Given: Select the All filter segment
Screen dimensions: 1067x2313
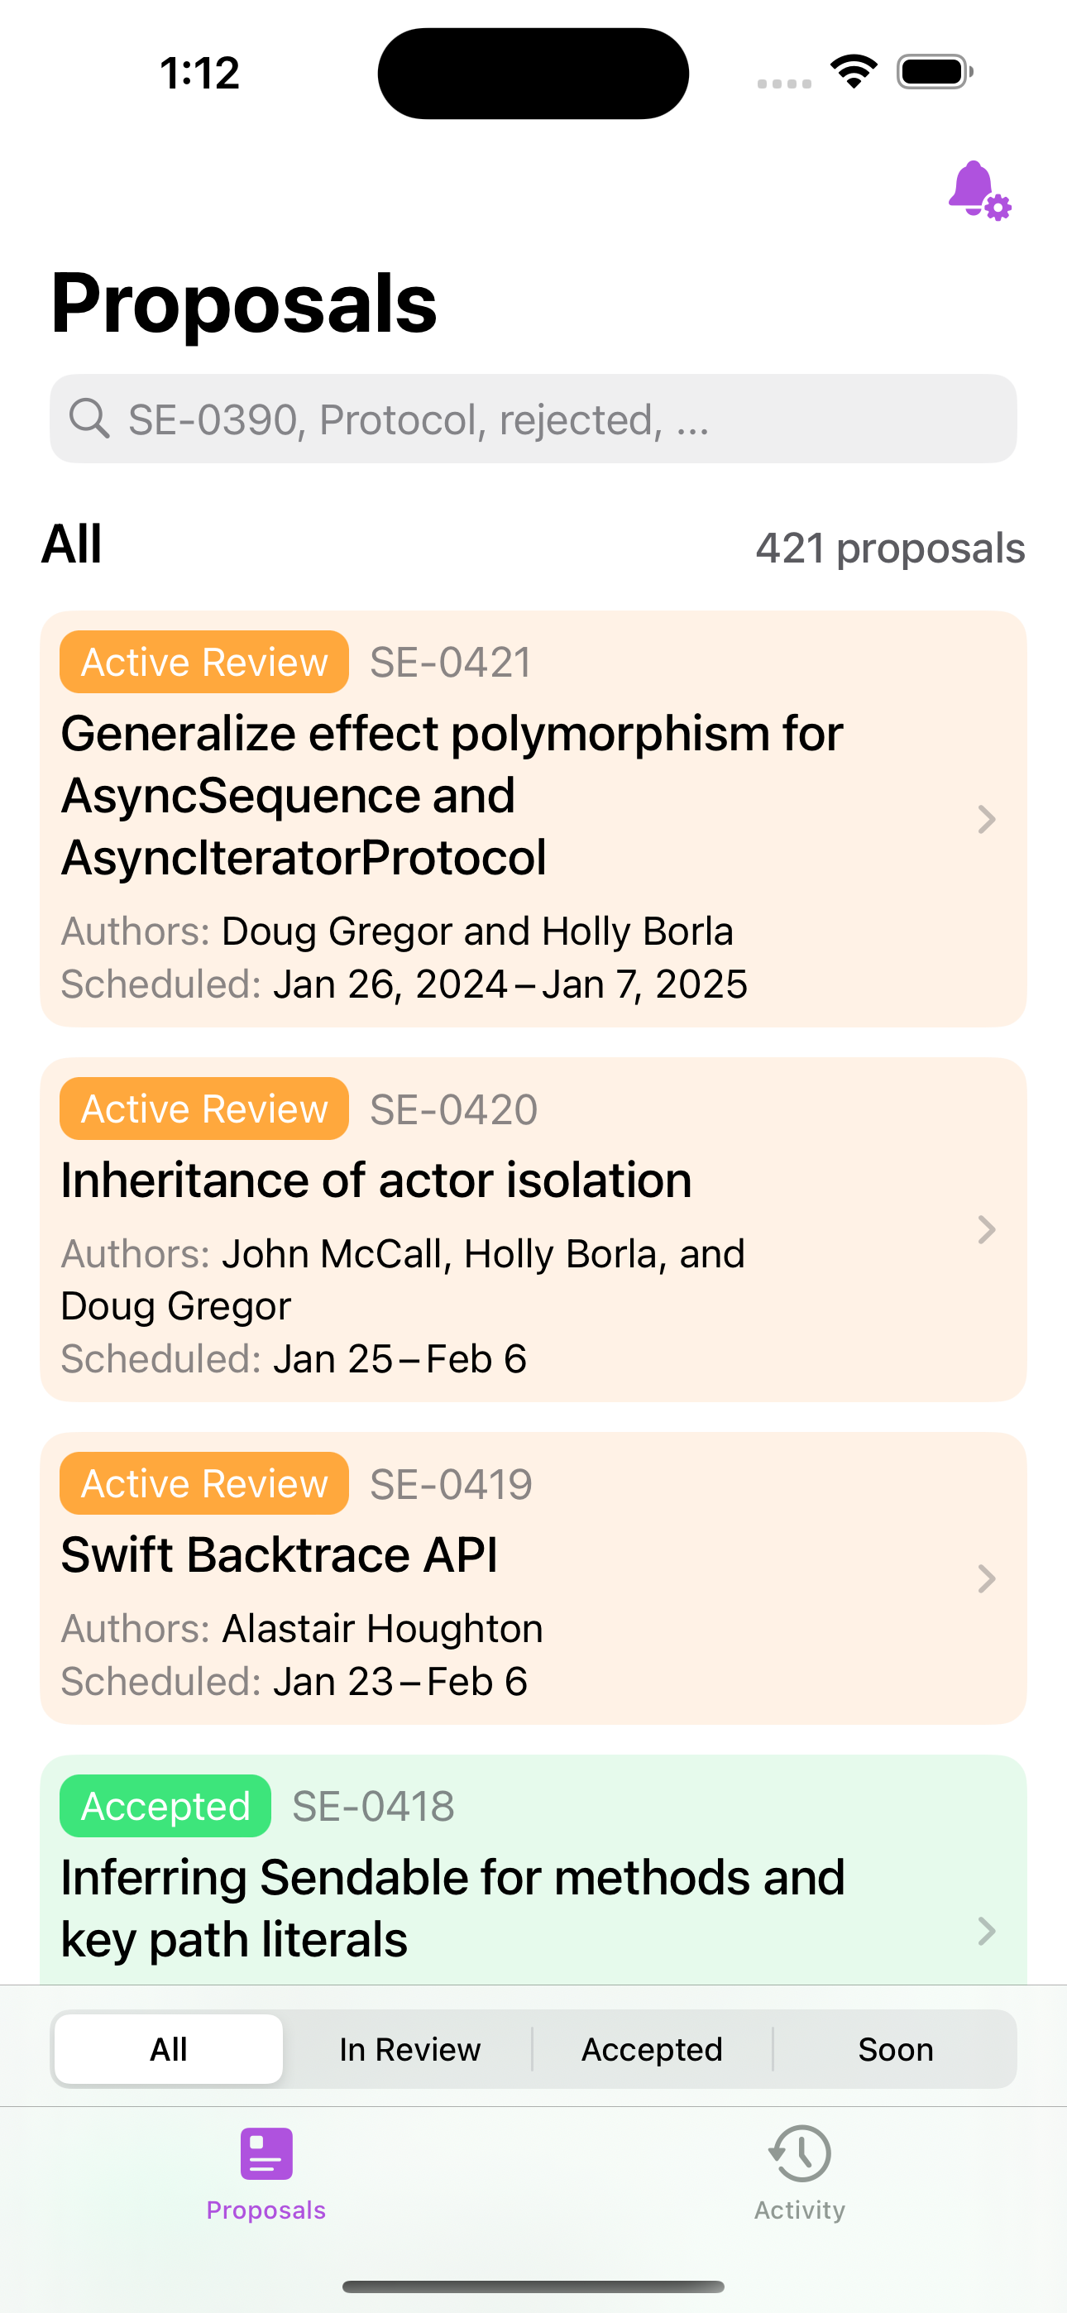Looking at the screenshot, I should tap(169, 2049).
